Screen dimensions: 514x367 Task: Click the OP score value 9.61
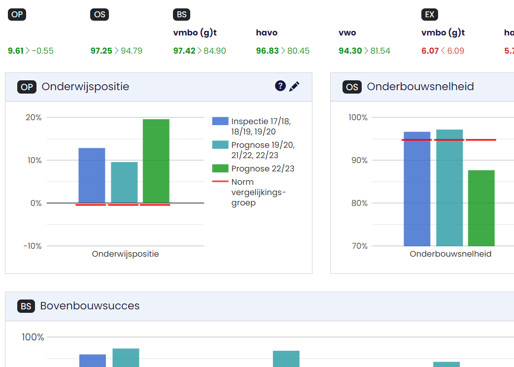[16, 51]
